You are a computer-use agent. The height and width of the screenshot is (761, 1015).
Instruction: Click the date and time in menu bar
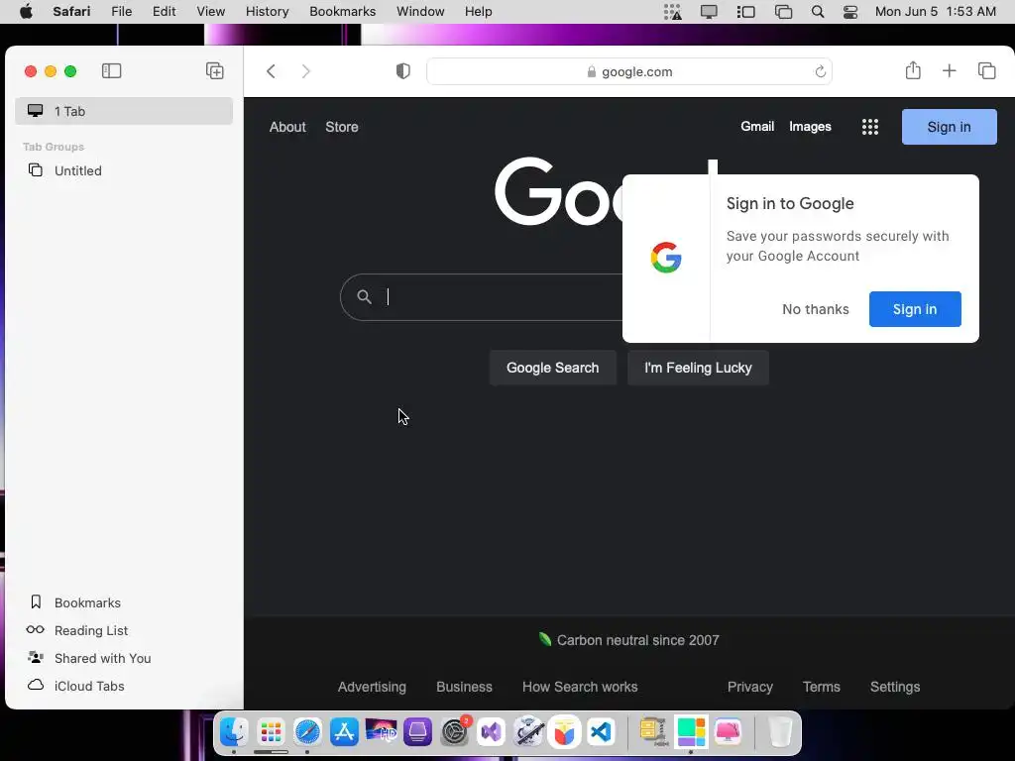936,12
